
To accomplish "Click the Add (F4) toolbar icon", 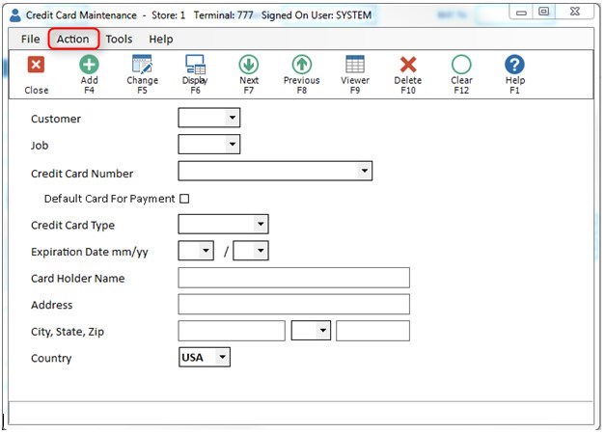I will click(x=89, y=66).
